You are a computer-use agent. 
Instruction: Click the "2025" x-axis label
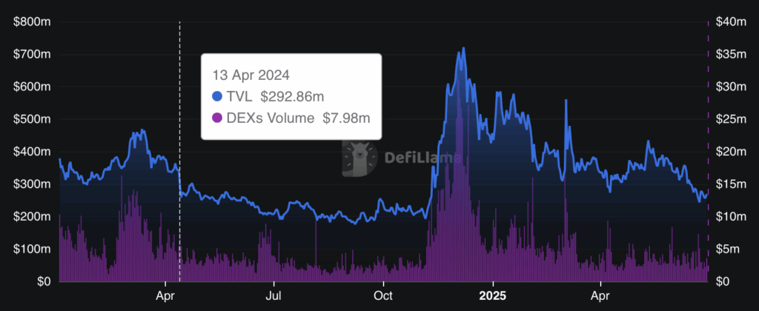492,296
